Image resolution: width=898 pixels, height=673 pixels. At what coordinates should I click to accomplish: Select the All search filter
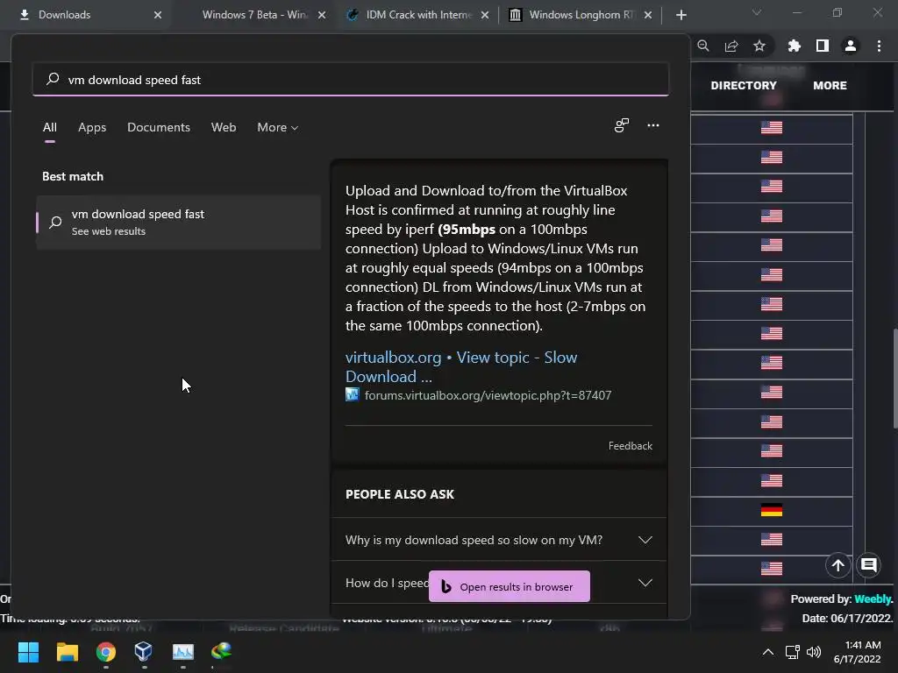50,128
